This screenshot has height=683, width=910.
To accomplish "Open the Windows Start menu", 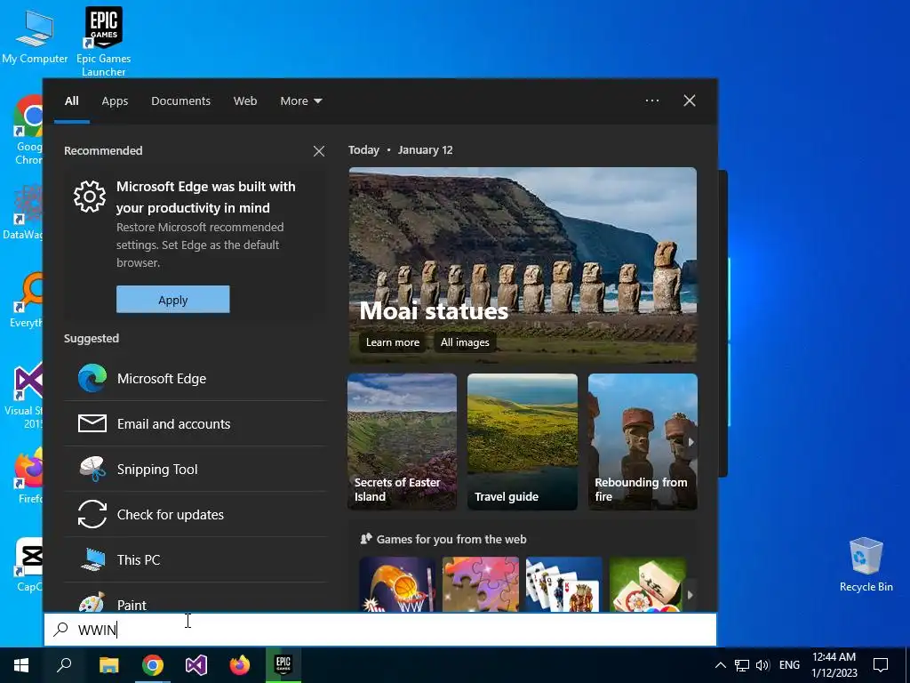I will click(21, 665).
